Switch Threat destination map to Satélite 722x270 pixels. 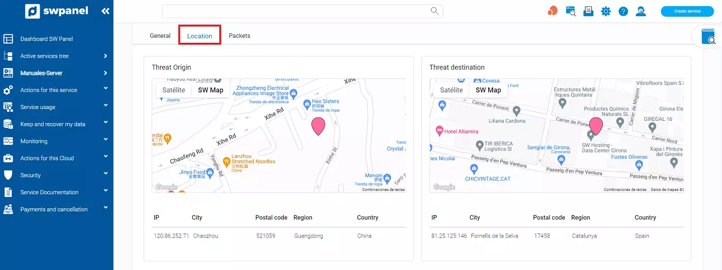[451, 90]
